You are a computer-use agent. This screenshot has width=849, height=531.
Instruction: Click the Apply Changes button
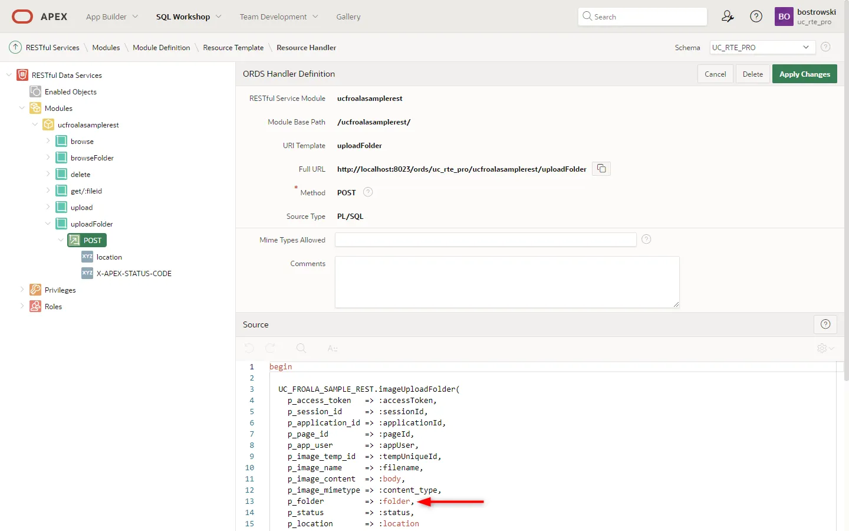coord(804,74)
